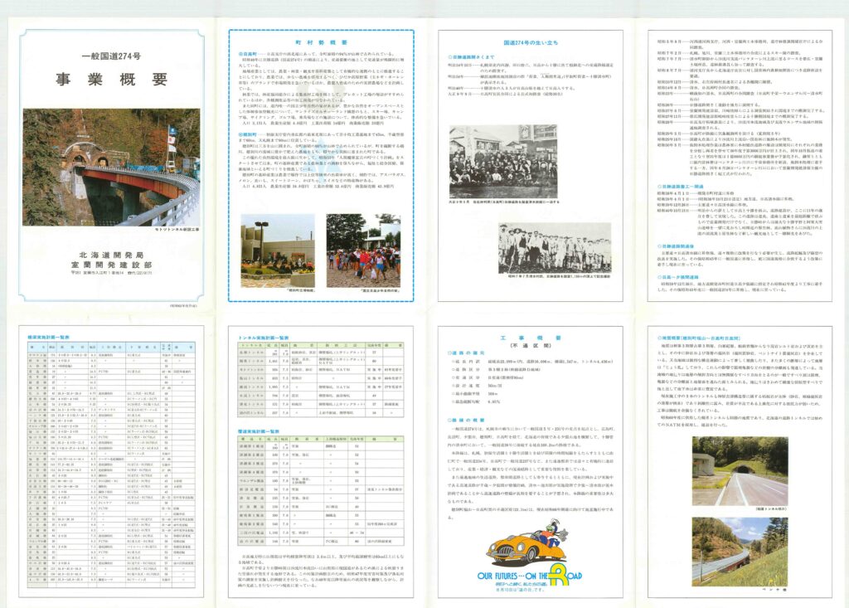Click the '一般国道274号' cover subtitle

click(111, 57)
